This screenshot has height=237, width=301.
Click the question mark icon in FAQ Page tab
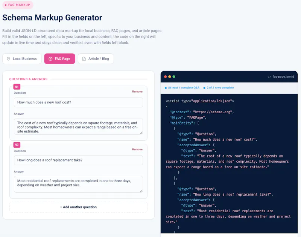[x=50, y=59]
